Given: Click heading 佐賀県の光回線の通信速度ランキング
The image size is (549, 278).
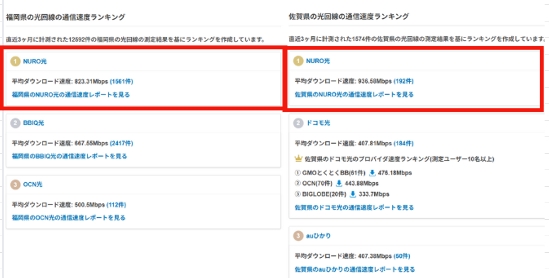Looking at the screenshot, I should tap(349, 17).
